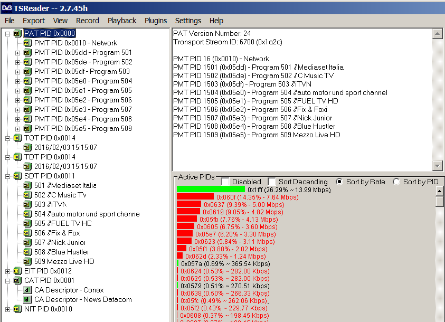The width and height of the screenshot is (445, 322).
Task: Click the CAT PID 0x0001 node icon
Action: coord(17,280)
